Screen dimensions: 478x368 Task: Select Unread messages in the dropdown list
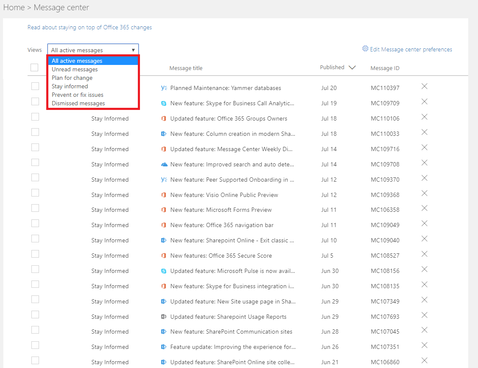pyautogui.click(x=75, y=69)
